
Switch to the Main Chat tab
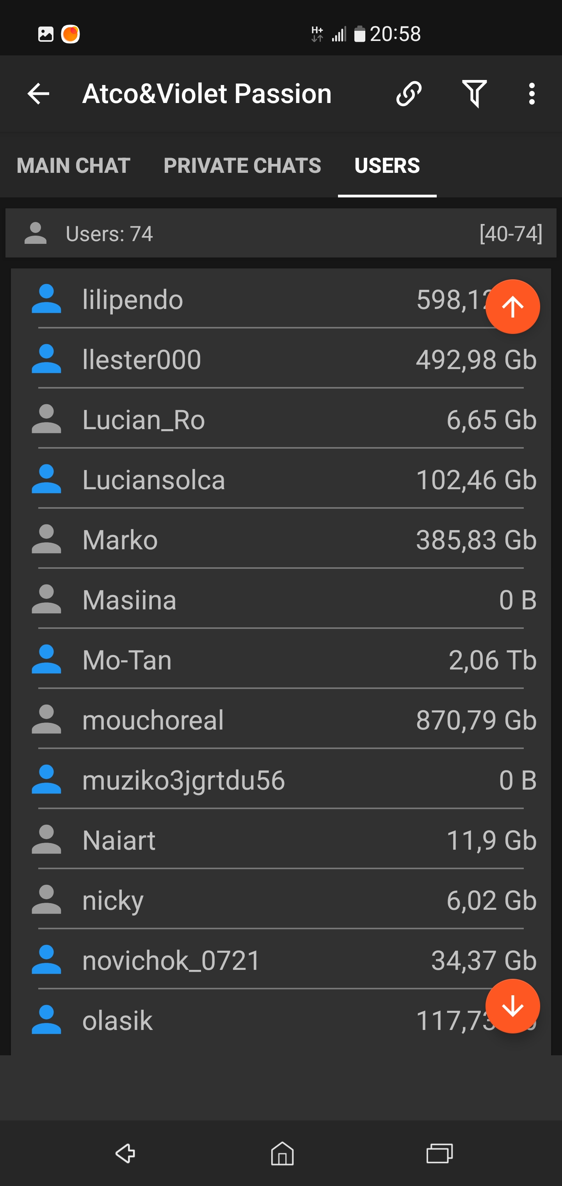tap(73, 165)
